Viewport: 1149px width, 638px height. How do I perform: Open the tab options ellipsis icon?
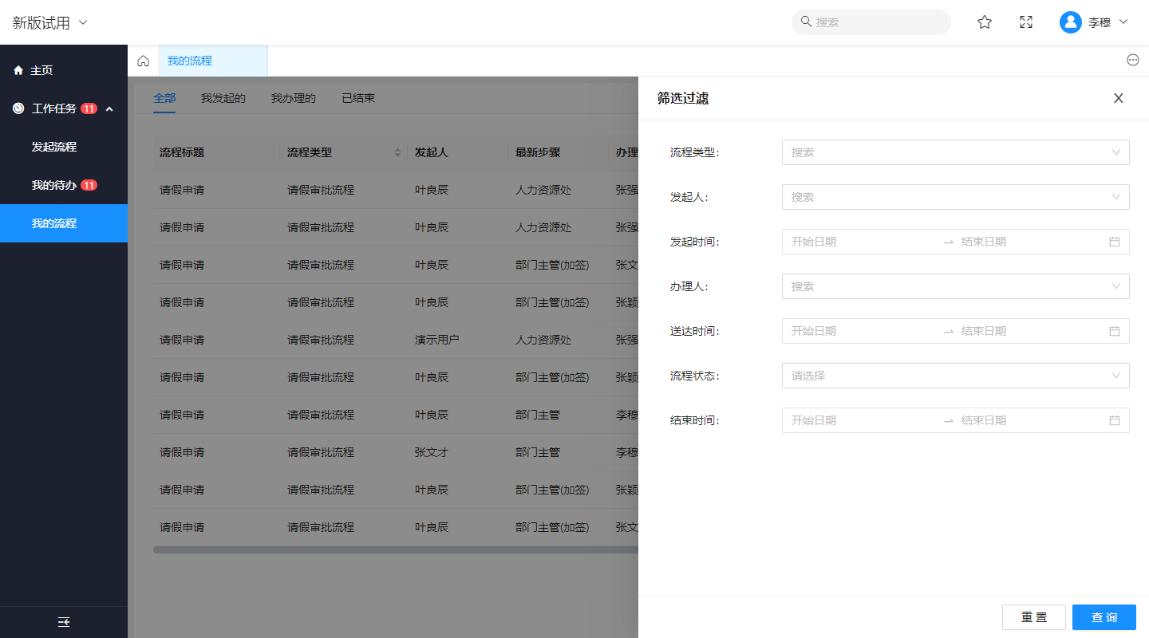pos(1133,60)
